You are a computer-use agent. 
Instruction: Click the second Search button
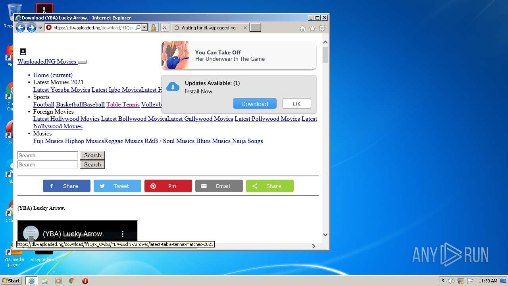click(92, 164)
